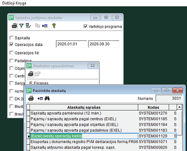Minimize Sąskaitos judėjimo ataskaita window
This screenshot has width=187, height=151.
point(95,17)
